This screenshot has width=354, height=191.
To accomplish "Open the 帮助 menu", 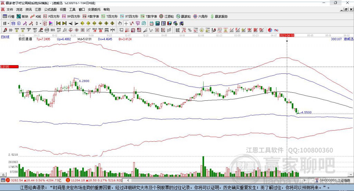I will tap(106, 9).
